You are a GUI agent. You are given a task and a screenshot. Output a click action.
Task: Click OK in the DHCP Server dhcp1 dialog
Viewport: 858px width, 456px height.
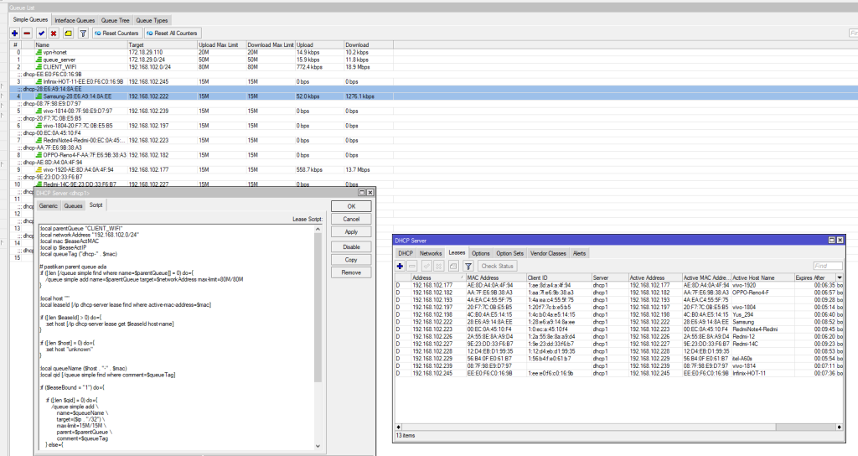coord(351,206)
